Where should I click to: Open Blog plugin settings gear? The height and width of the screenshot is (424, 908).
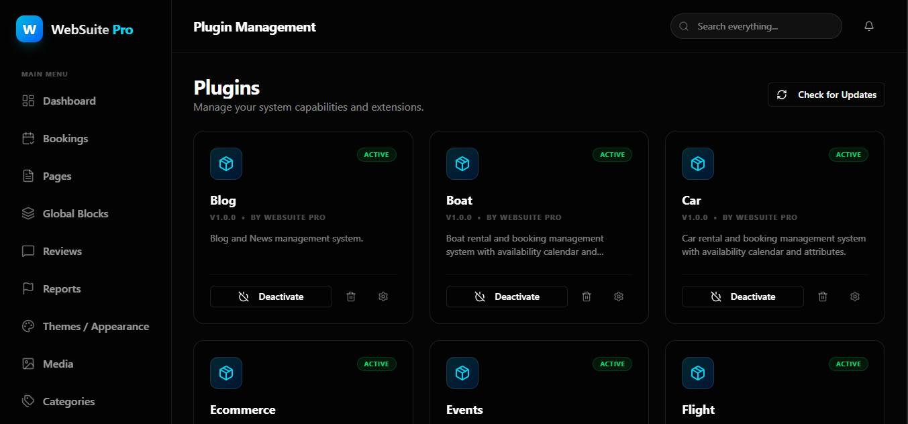point(383,297)
